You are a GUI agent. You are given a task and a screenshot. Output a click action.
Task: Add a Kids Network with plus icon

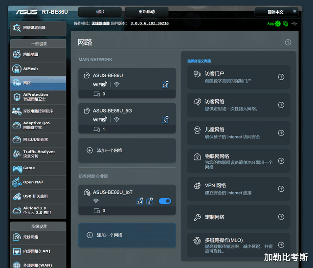click(x=281, y=133)
